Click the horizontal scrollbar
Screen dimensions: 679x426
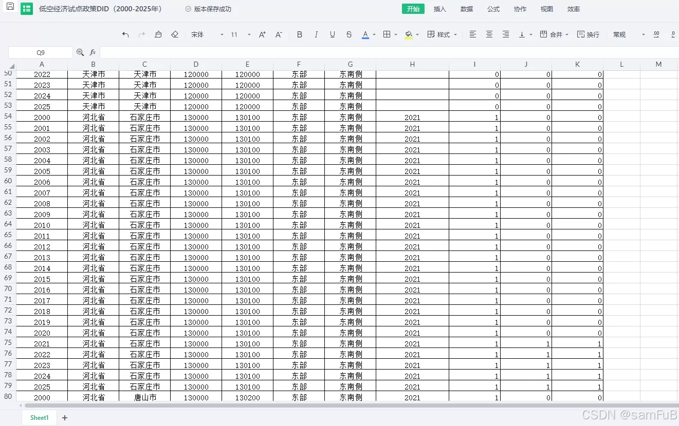point(351,405)
